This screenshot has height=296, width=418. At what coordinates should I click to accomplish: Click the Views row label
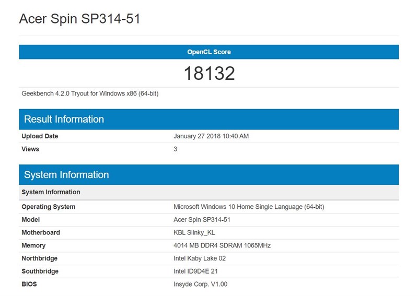click(x=30, y=149)
